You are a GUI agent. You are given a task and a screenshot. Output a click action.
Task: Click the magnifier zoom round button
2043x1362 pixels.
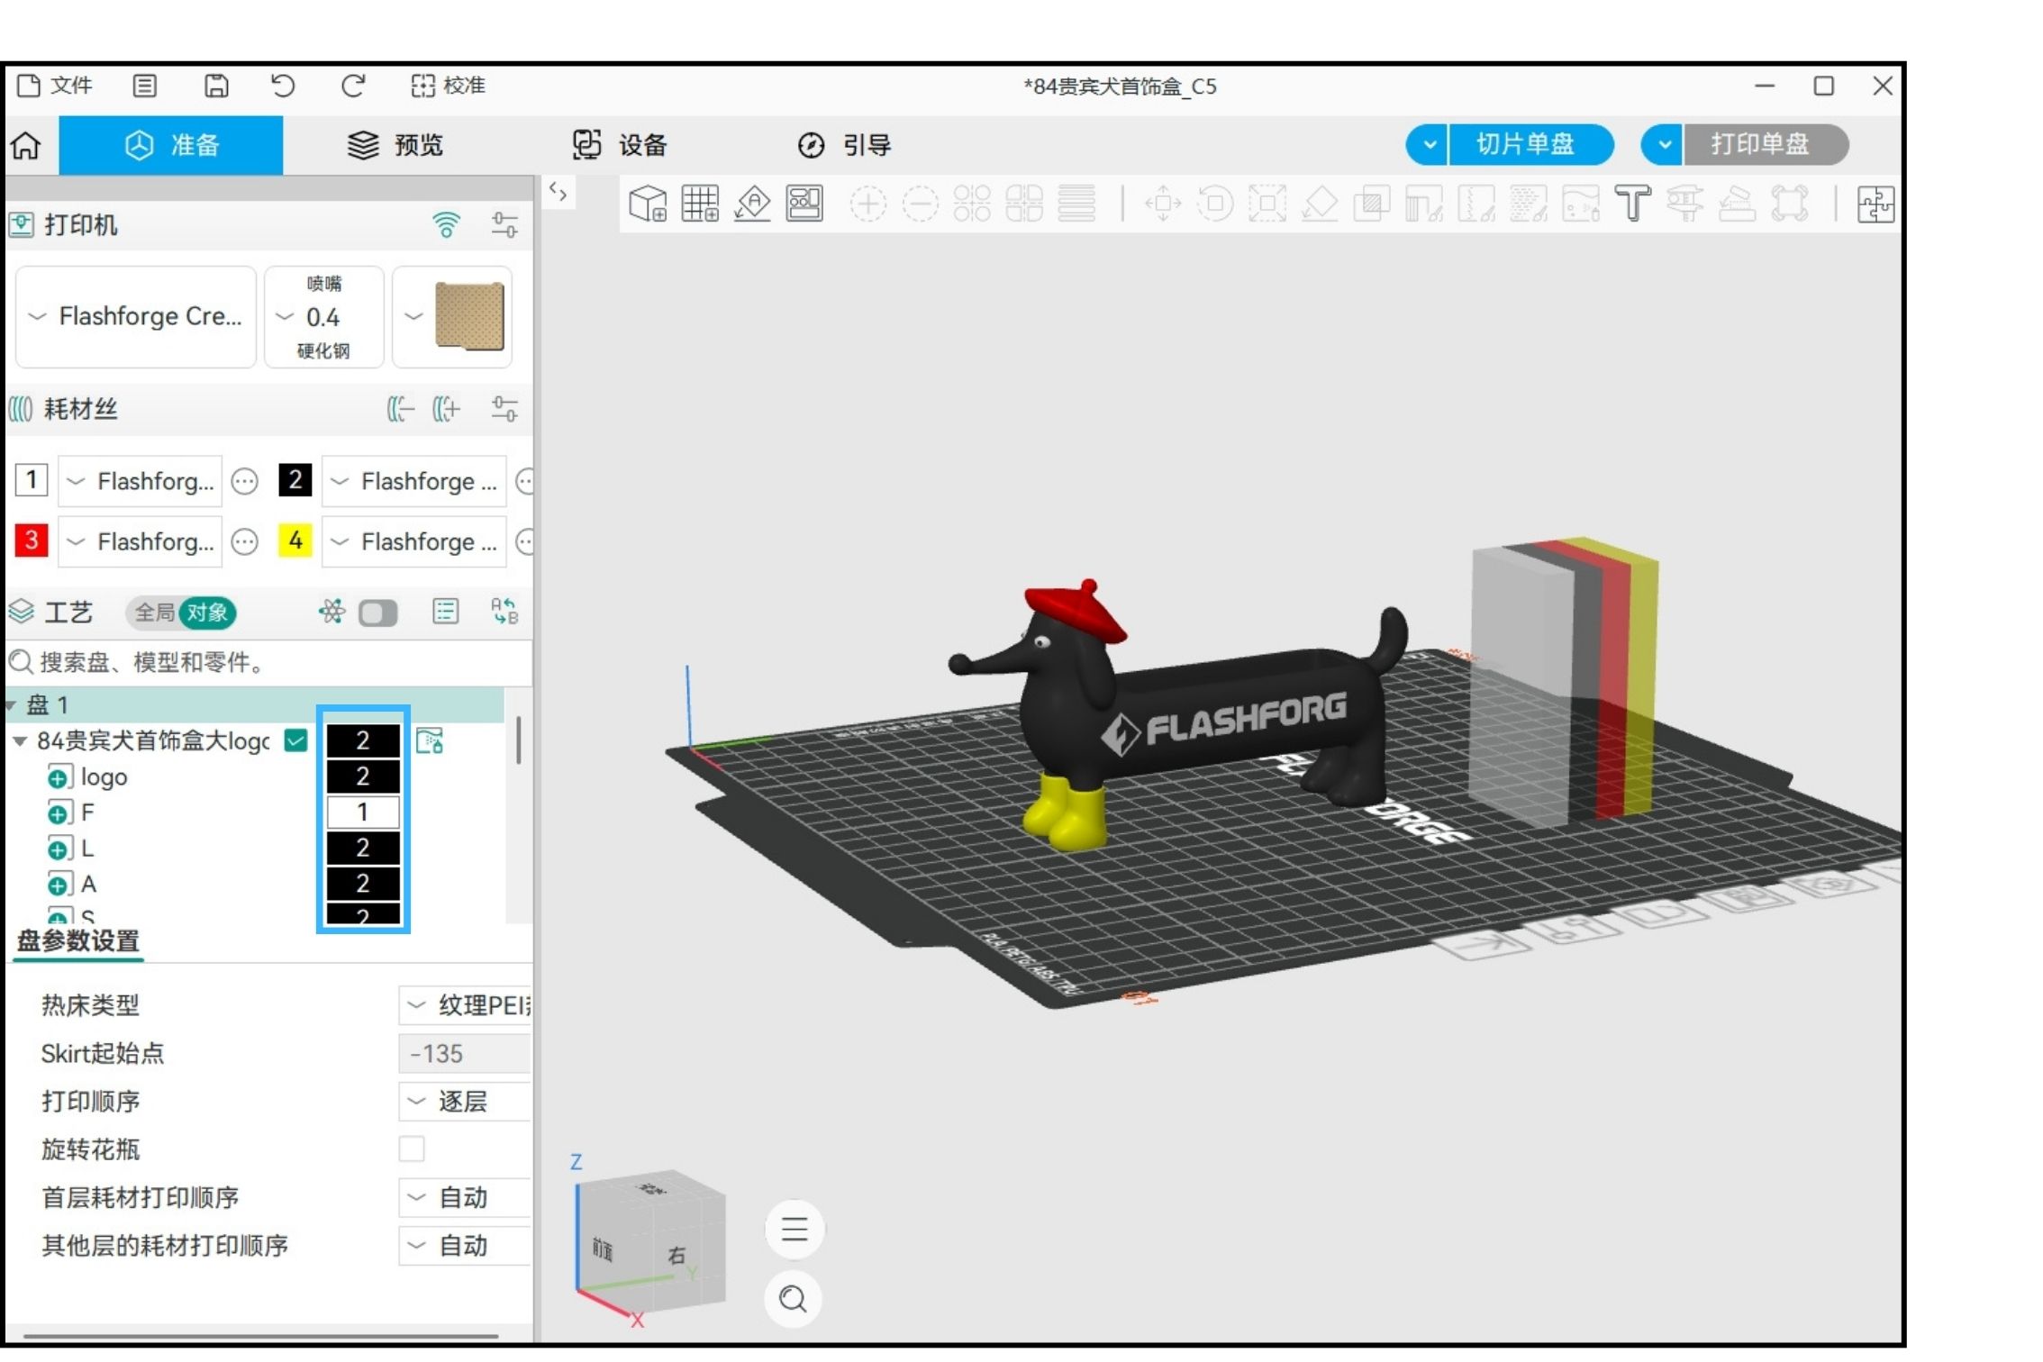coord(794,1299)
